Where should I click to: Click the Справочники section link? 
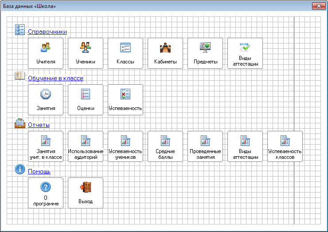pyautogui.click(x=47, y=31)
